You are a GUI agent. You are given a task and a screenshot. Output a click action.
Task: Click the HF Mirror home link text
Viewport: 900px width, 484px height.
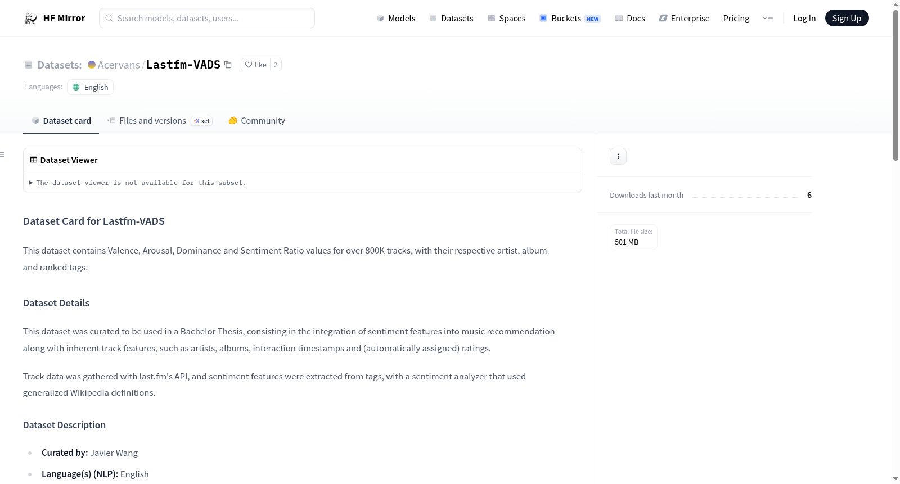click(64, 19)
